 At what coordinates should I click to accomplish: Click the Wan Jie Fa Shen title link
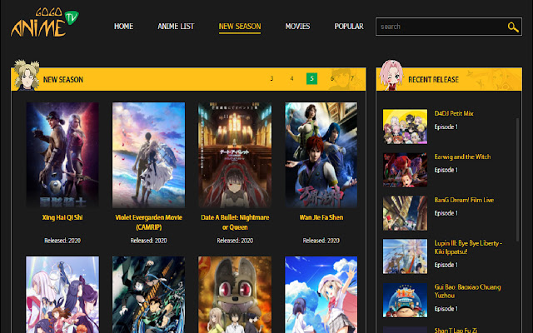point(321,217)
